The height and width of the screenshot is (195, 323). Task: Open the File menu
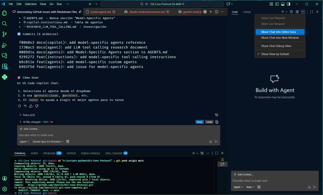pyautogui.click(x=11, y=4)
